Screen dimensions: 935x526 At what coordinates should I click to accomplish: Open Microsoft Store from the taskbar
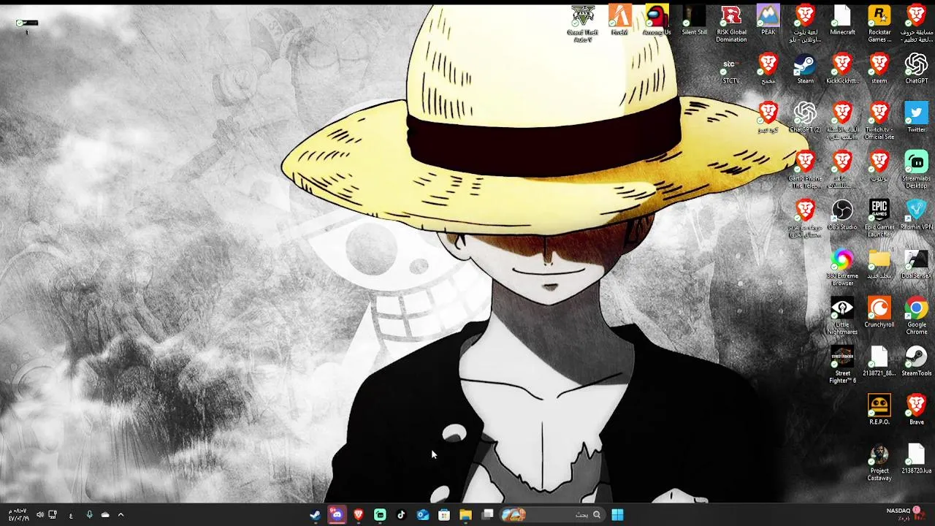click(x=444, y=514)
